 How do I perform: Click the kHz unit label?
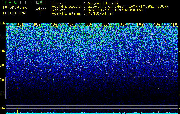(3, 23)
